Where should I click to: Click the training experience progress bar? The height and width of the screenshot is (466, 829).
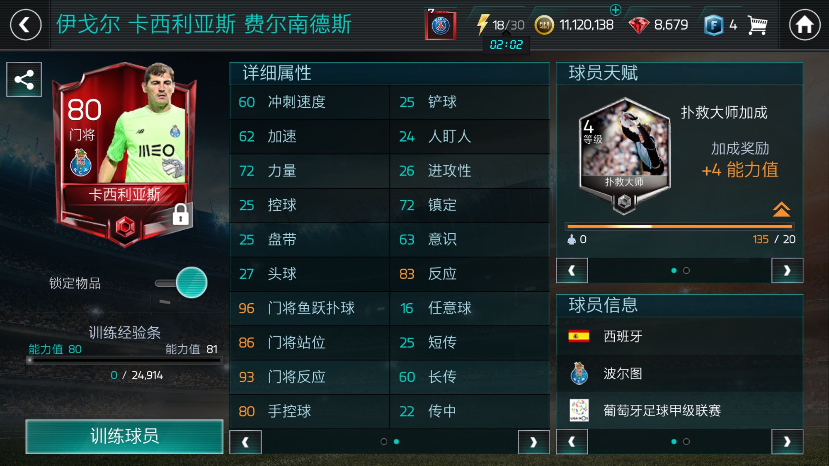click(x=124, y=360)
